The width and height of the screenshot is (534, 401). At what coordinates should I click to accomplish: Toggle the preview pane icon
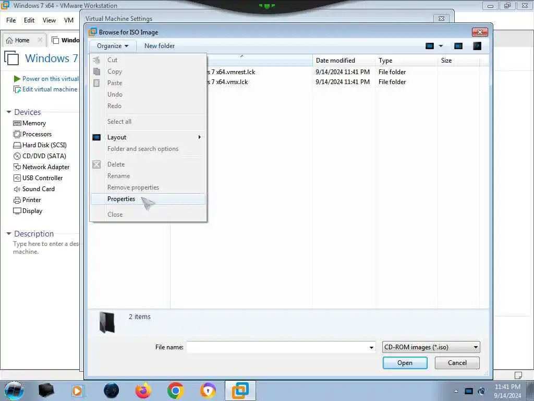coord(458,46)
